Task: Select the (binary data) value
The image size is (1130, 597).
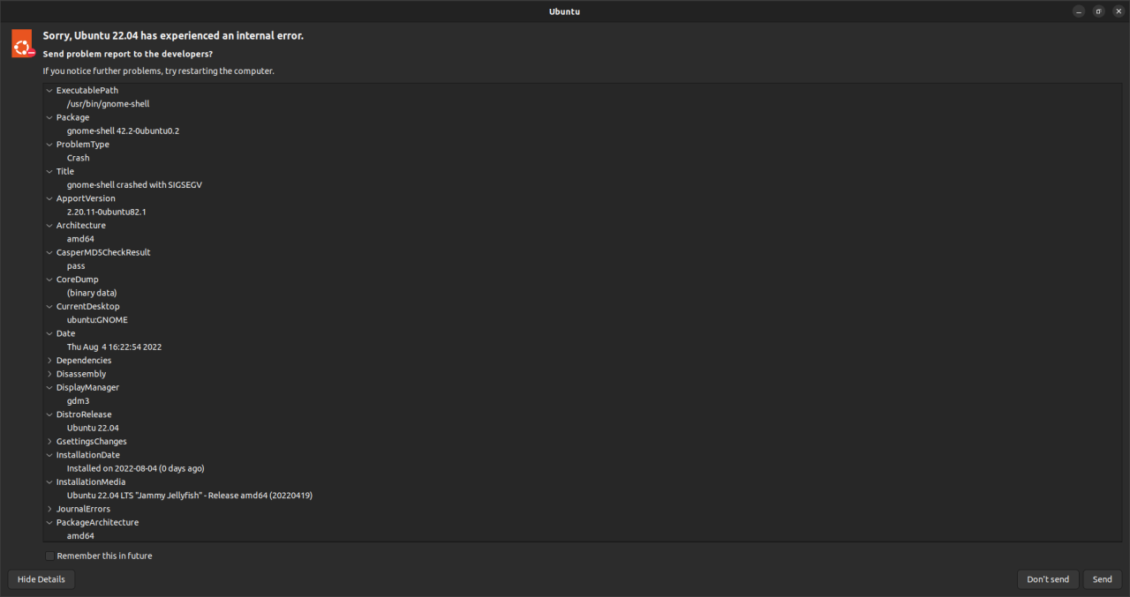Action: [92, 293]
